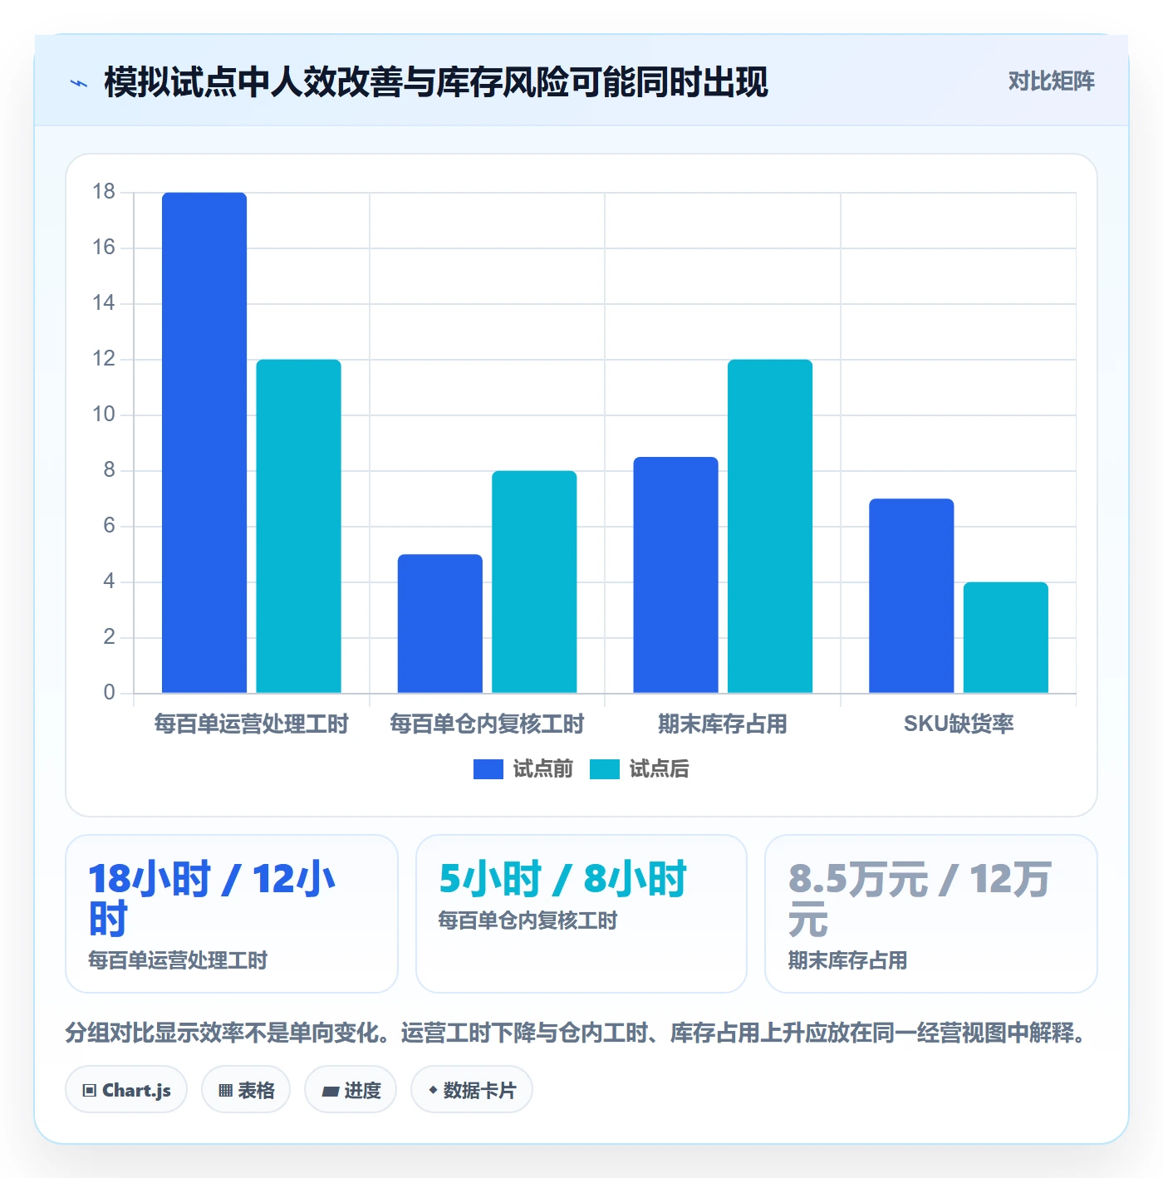Screen dimensions: 1163x1178
Task: Open the 5小时 / 8小时 data card
Action: click(581, 914)
